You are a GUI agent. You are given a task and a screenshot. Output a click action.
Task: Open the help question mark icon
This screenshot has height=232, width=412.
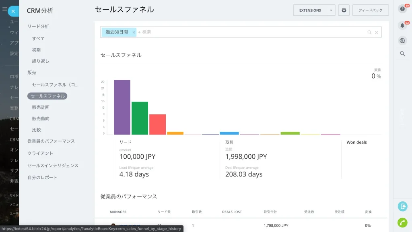click(402, 9)
